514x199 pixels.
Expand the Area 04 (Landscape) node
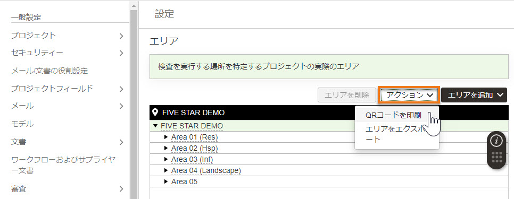pos(166,170)
